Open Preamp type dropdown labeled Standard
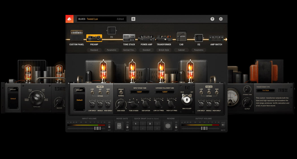 click(94, 50)
